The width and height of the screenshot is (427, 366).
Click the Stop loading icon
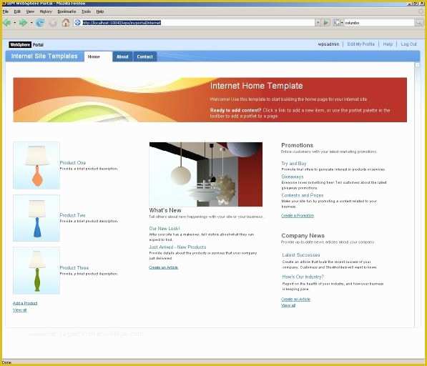(53, 23)
